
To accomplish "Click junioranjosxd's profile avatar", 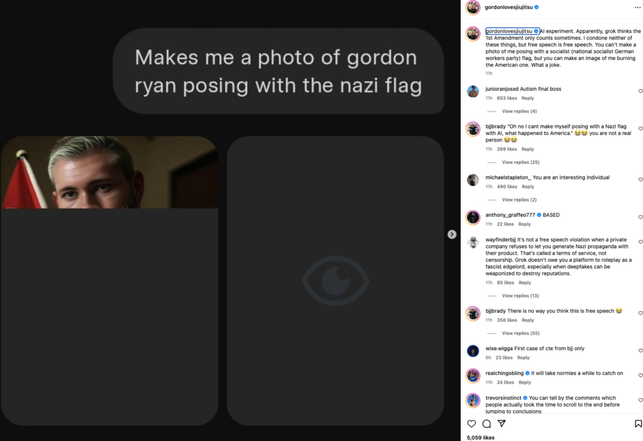I will [x=473, y=91].
